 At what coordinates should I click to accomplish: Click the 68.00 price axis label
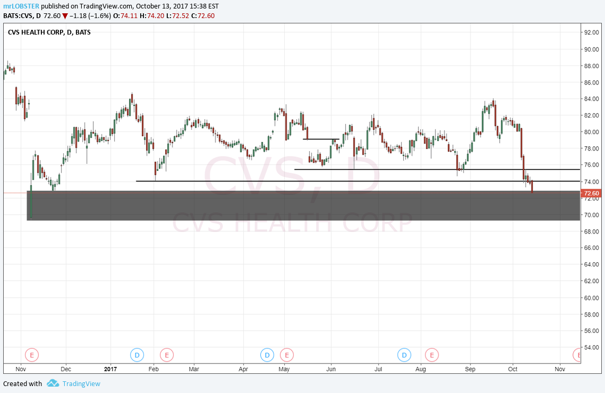(x=591, y=231)
